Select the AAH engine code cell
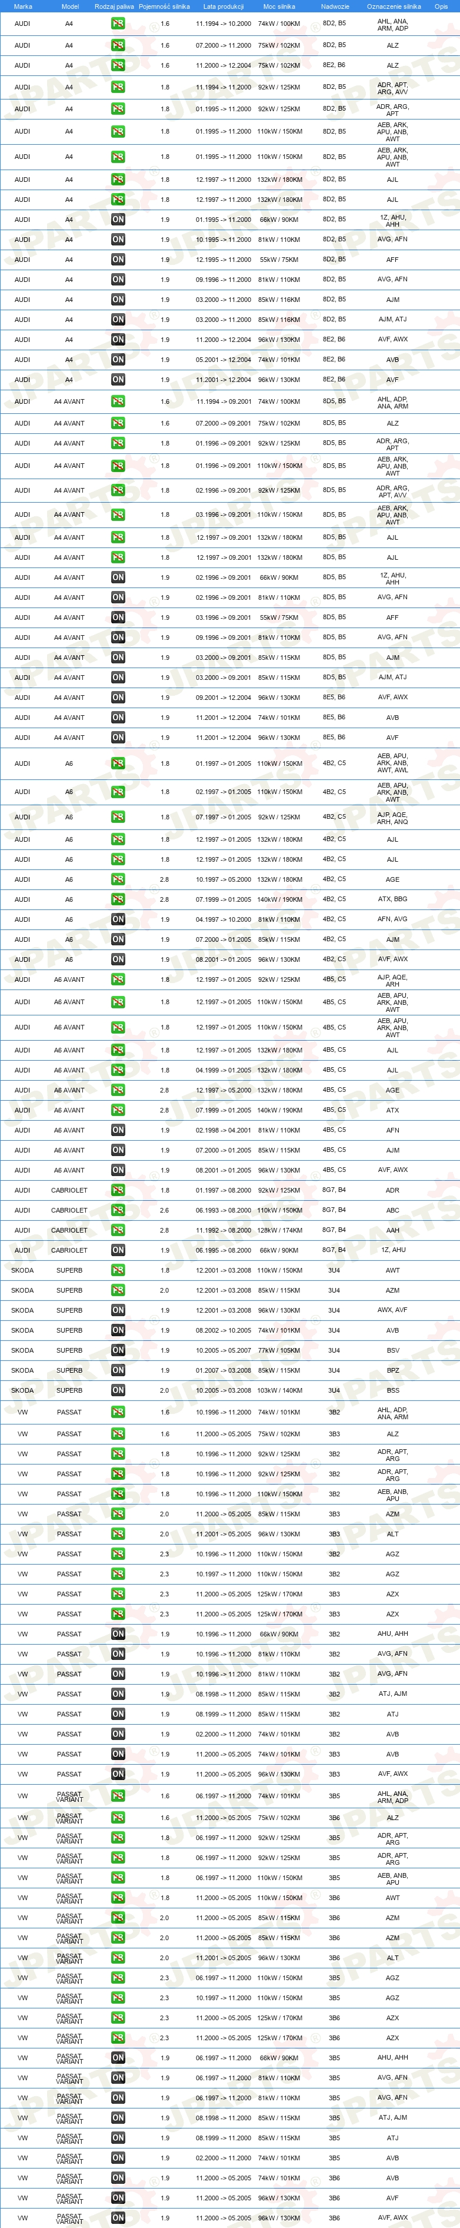This screenshot has width=460, height=2228. coord(392,1230)
